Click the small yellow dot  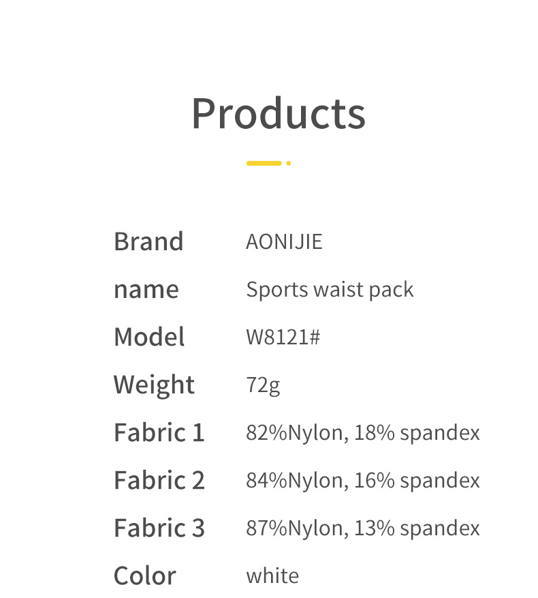click(289, 164)
